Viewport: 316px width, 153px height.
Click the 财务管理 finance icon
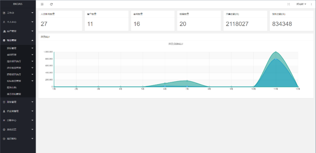click(4, 102)
